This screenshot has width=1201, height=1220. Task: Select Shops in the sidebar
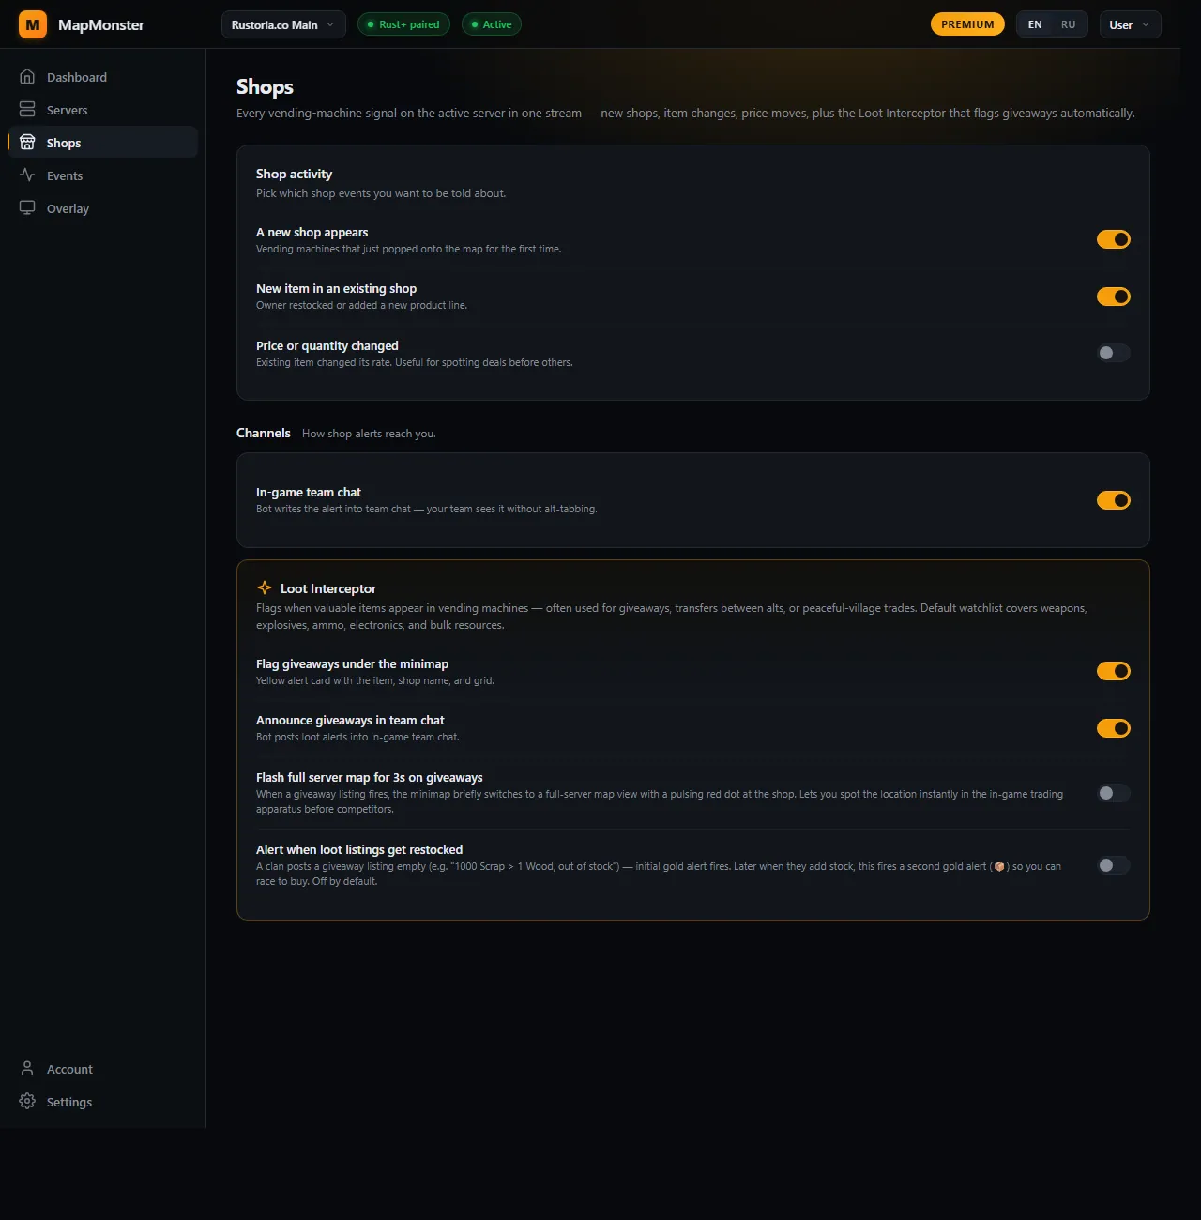102,143
